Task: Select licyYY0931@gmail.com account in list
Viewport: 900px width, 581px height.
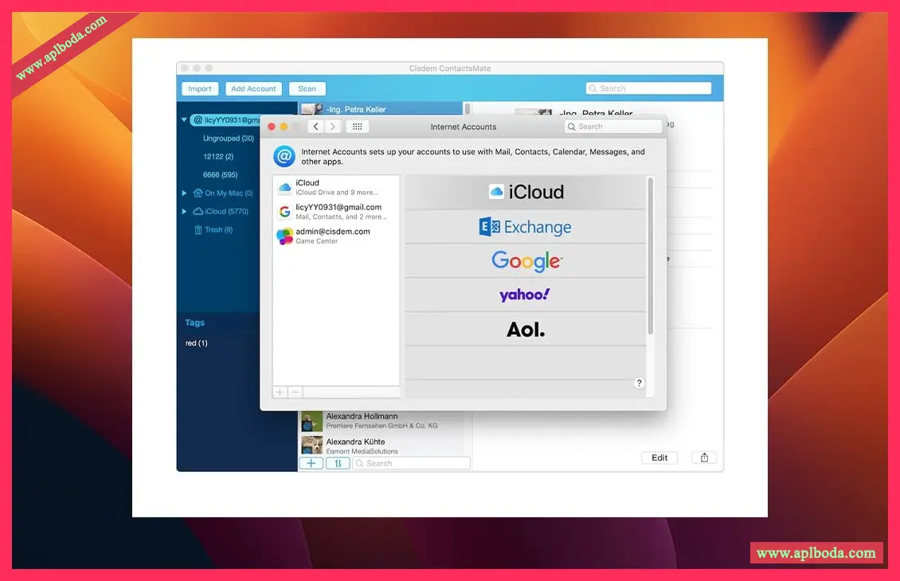Action: point(336,212)
